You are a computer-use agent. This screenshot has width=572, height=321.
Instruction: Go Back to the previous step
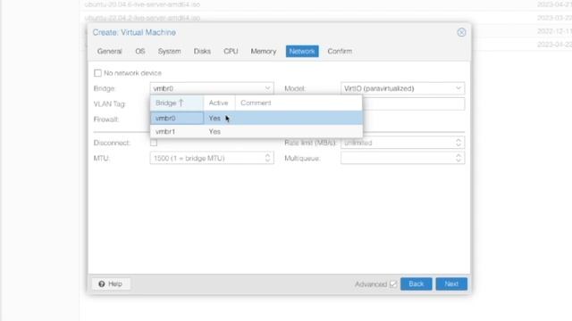click(x=416, y=284)
